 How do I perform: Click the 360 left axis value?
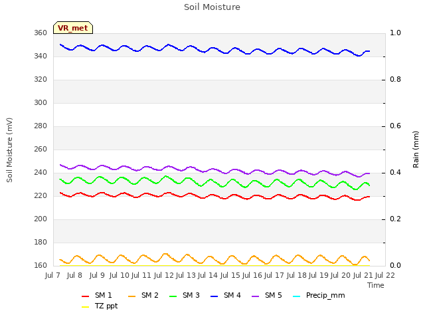pyautogui.click(x=41, y=33)
